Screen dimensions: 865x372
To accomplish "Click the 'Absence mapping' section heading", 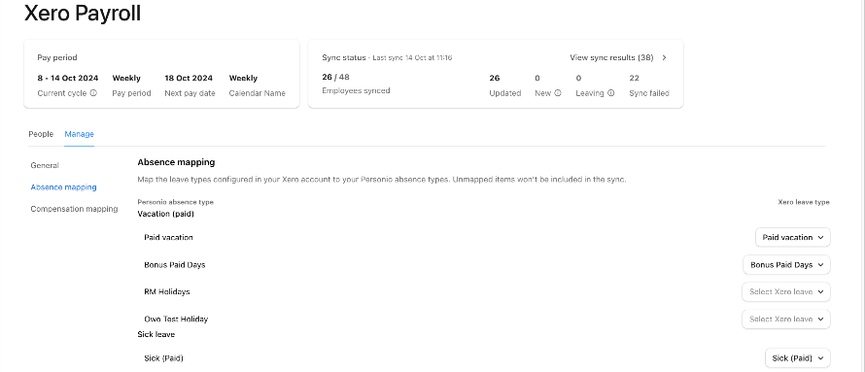I will (176, 162).
